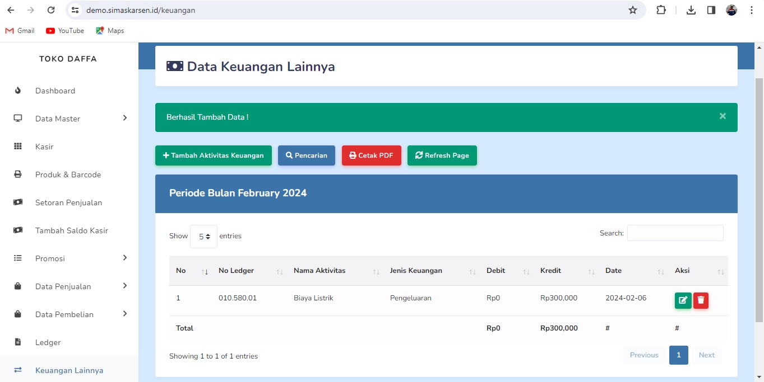Image resolution: width=764 pixels, height=382 pixels.
Task: Open browser extensions puzzle icon
Action: point(661,10)
